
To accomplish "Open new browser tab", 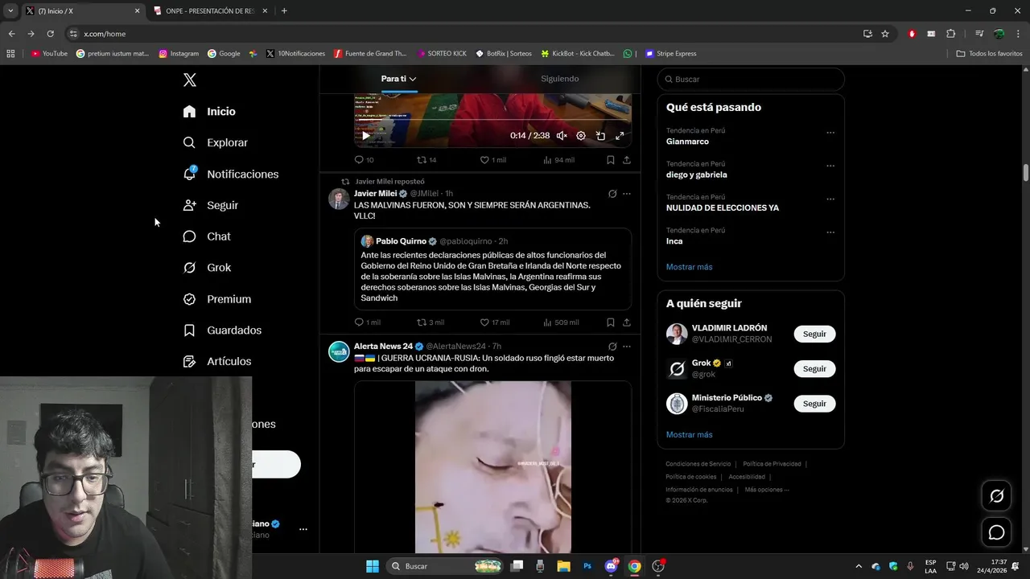I will tap(284, 10).
